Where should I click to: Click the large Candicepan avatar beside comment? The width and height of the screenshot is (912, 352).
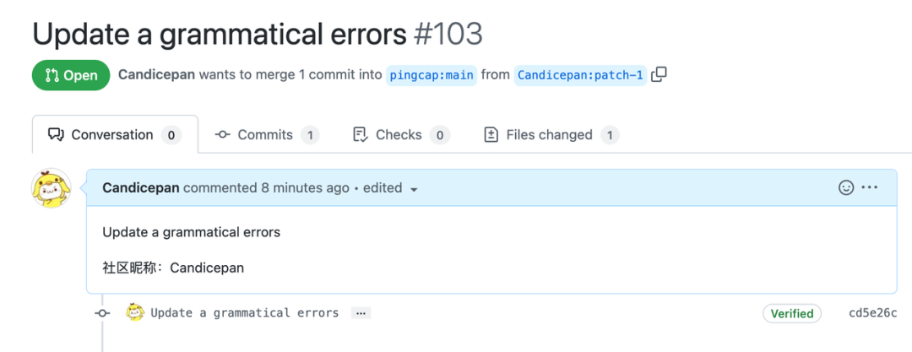coord(51,188)
